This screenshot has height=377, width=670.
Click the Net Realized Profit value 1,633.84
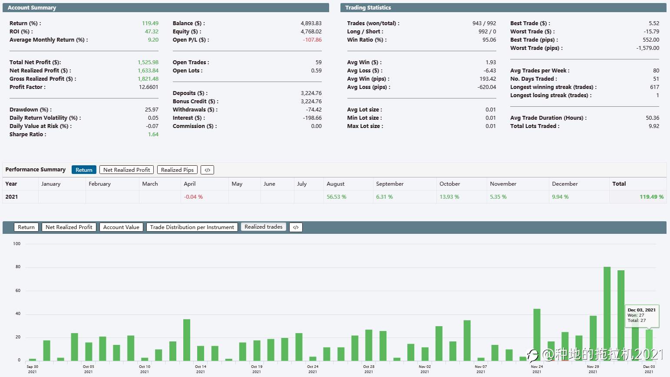tap(148, 71)
